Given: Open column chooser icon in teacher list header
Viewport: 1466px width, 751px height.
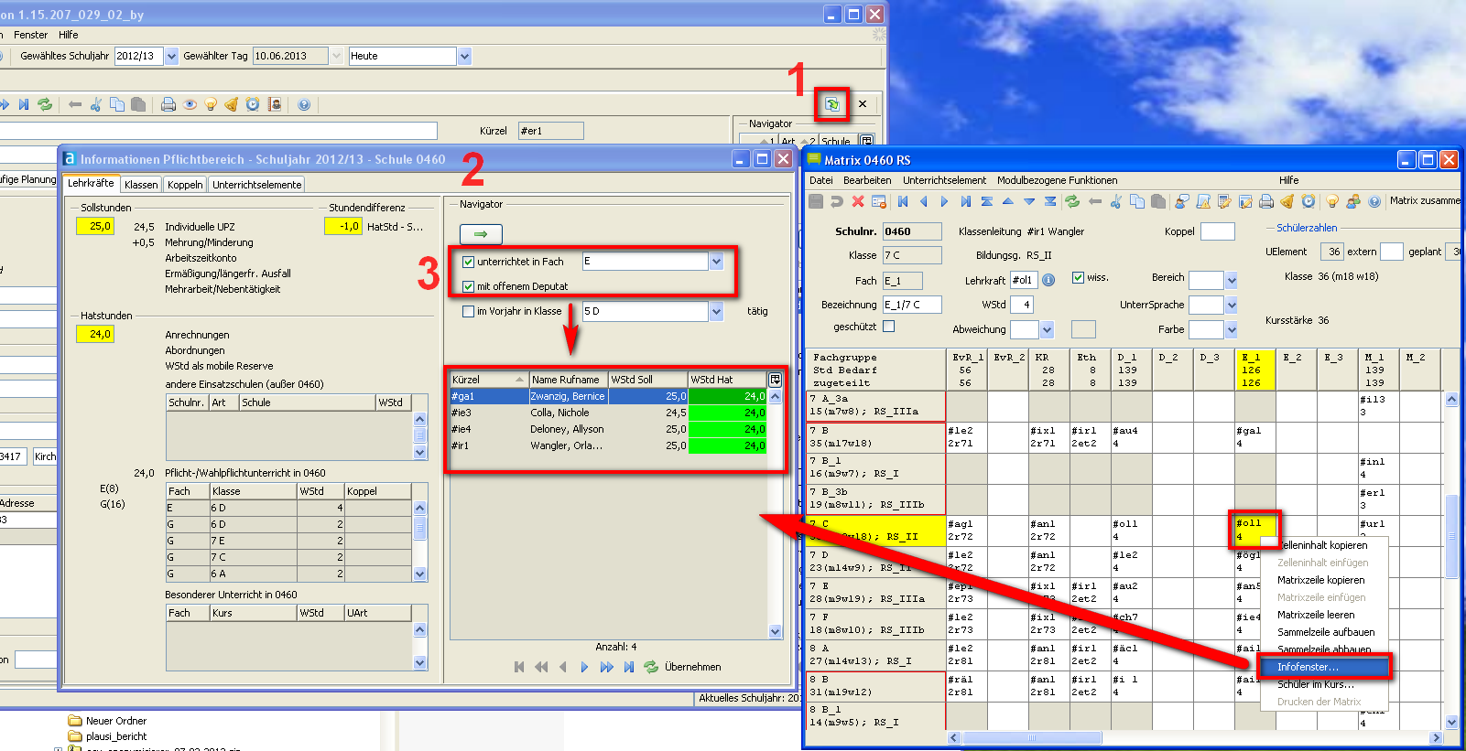Looking at the screenshot, I should (x=776, y=379).
